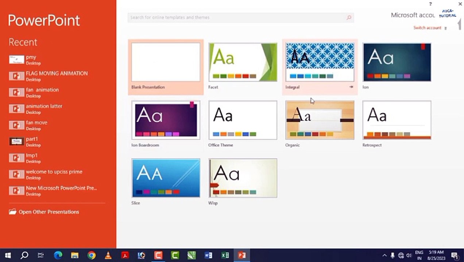
Task: Click Open Other Presentations
Action: (44, 212)
